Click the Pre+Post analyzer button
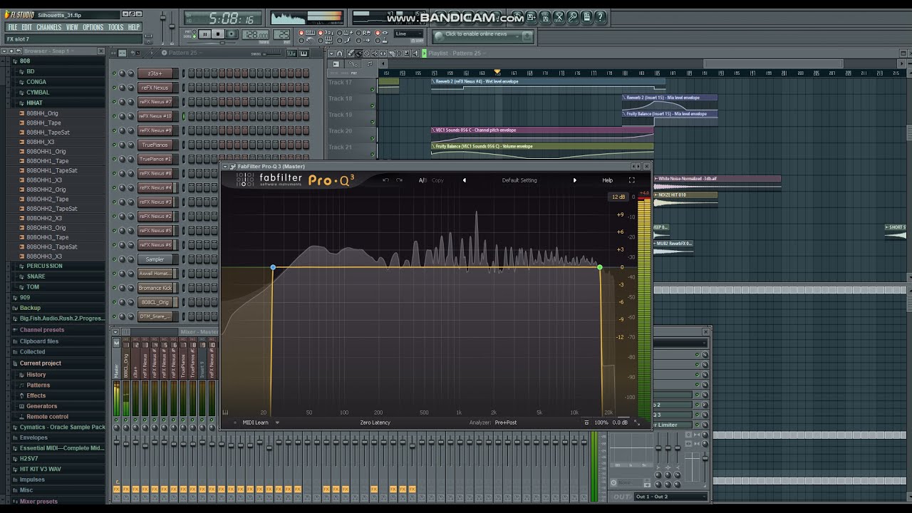The height and width of the screenshot is (513, 912). pyautogui.click(x=506, y=423)
